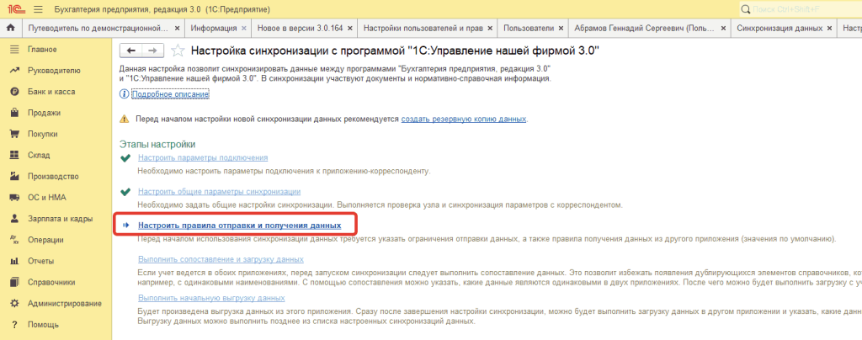Switch to the Информация tab
The image size is (862, 340).
click(x=214, y=28)
